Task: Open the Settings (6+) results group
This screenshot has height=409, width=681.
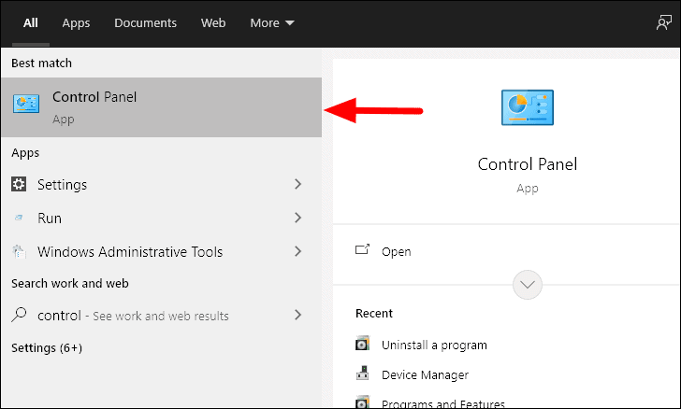Action: 47,348
